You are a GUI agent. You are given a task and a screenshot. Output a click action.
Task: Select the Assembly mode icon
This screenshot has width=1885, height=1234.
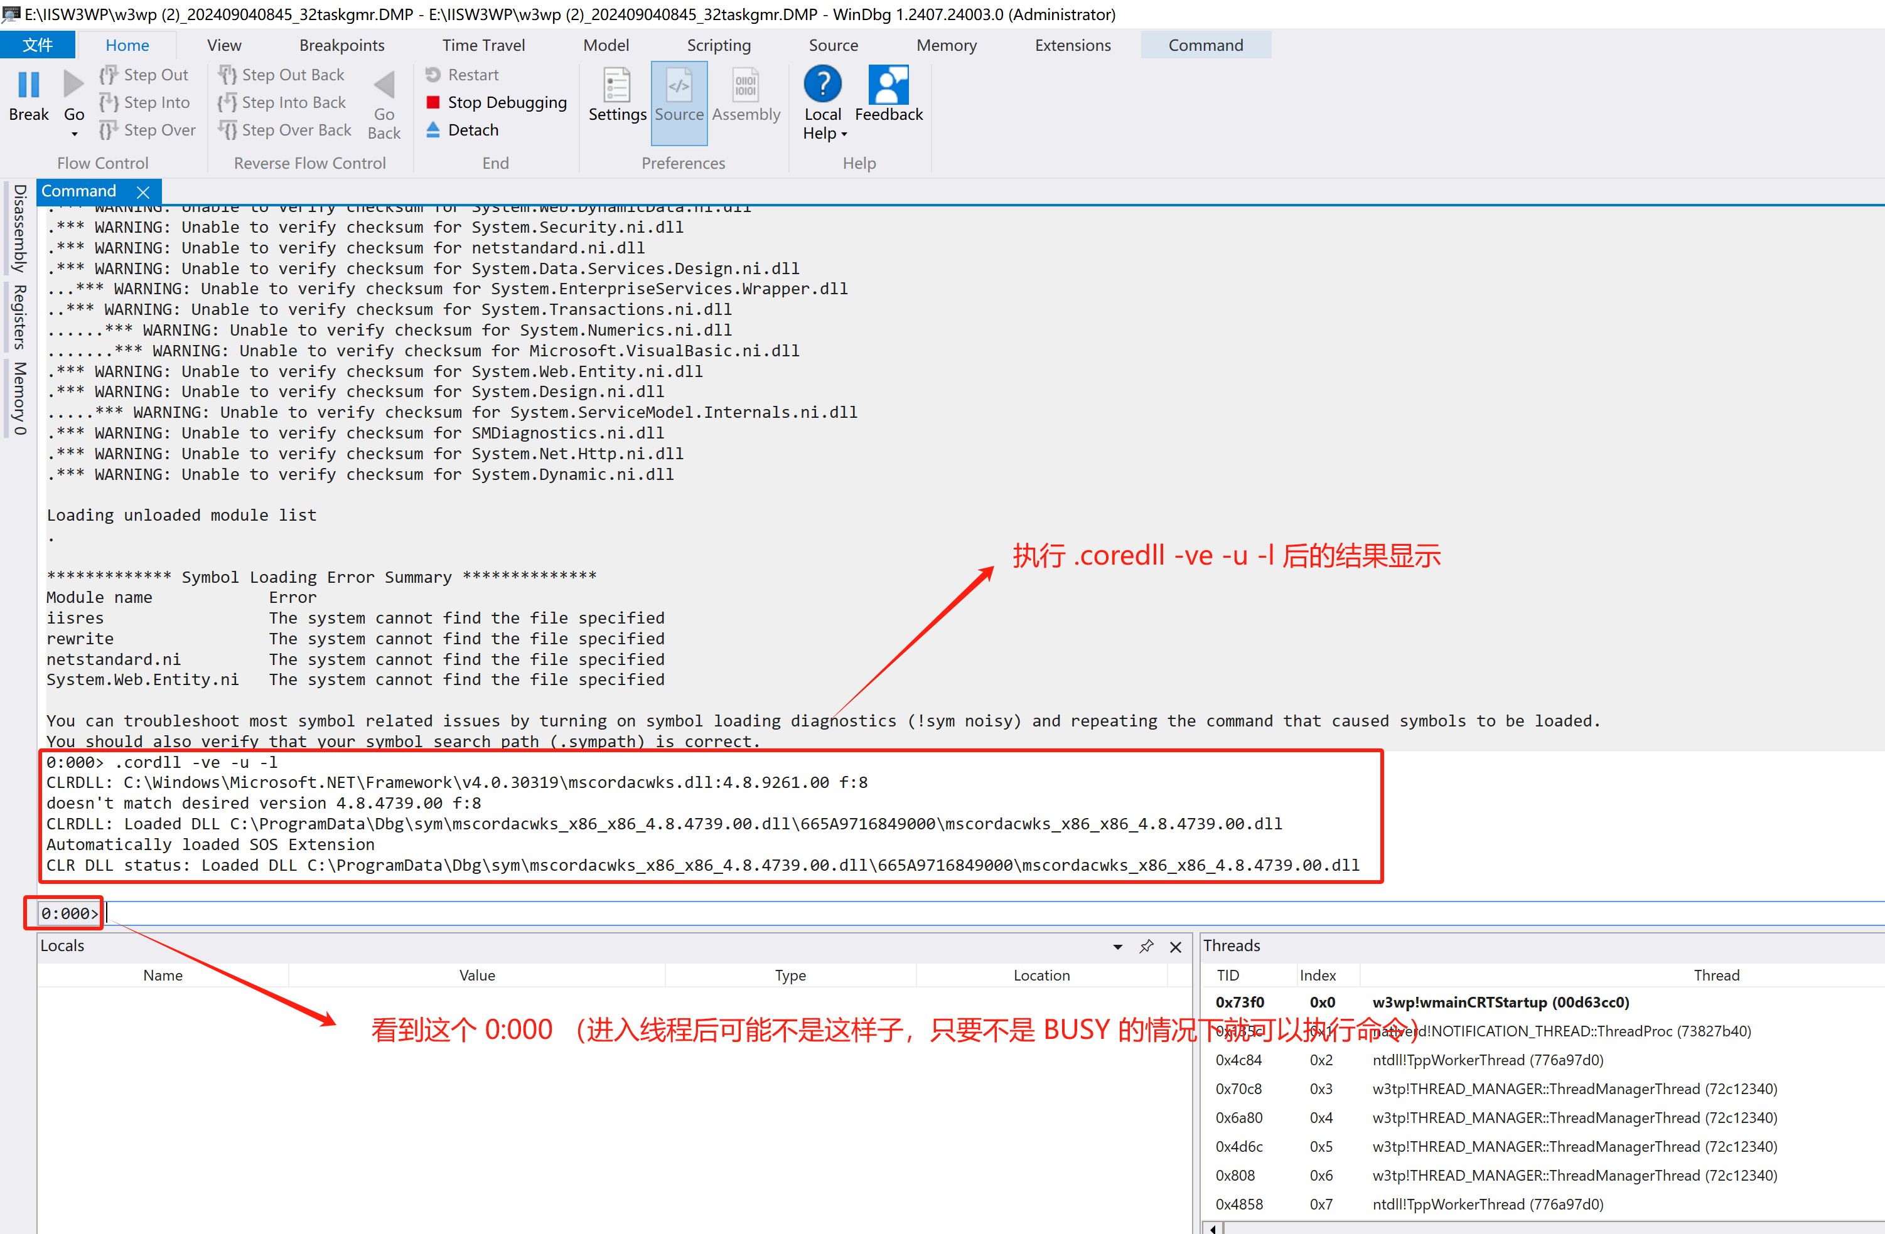point(745,85)
